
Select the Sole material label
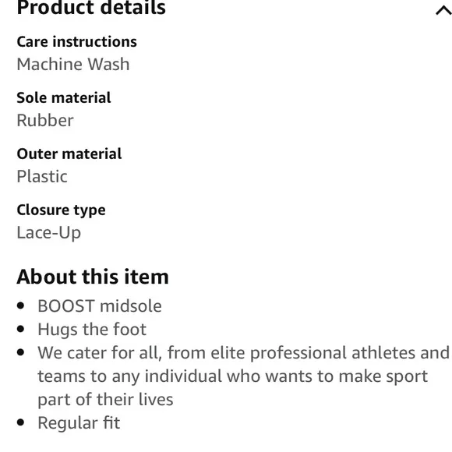point(64,97)
